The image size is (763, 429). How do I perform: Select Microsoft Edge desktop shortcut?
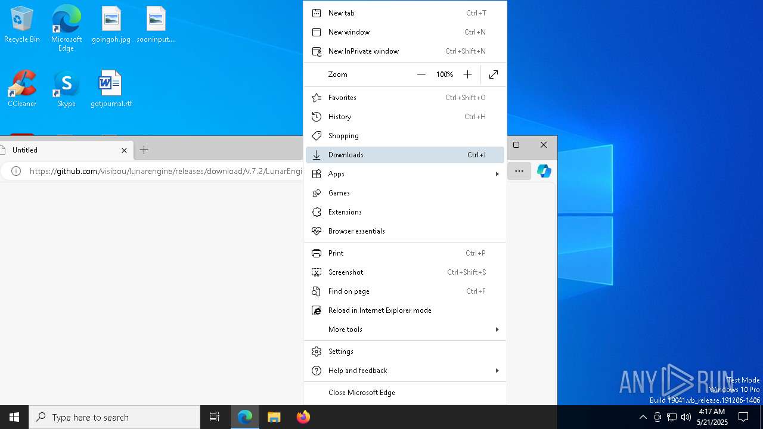coord(66,29)
